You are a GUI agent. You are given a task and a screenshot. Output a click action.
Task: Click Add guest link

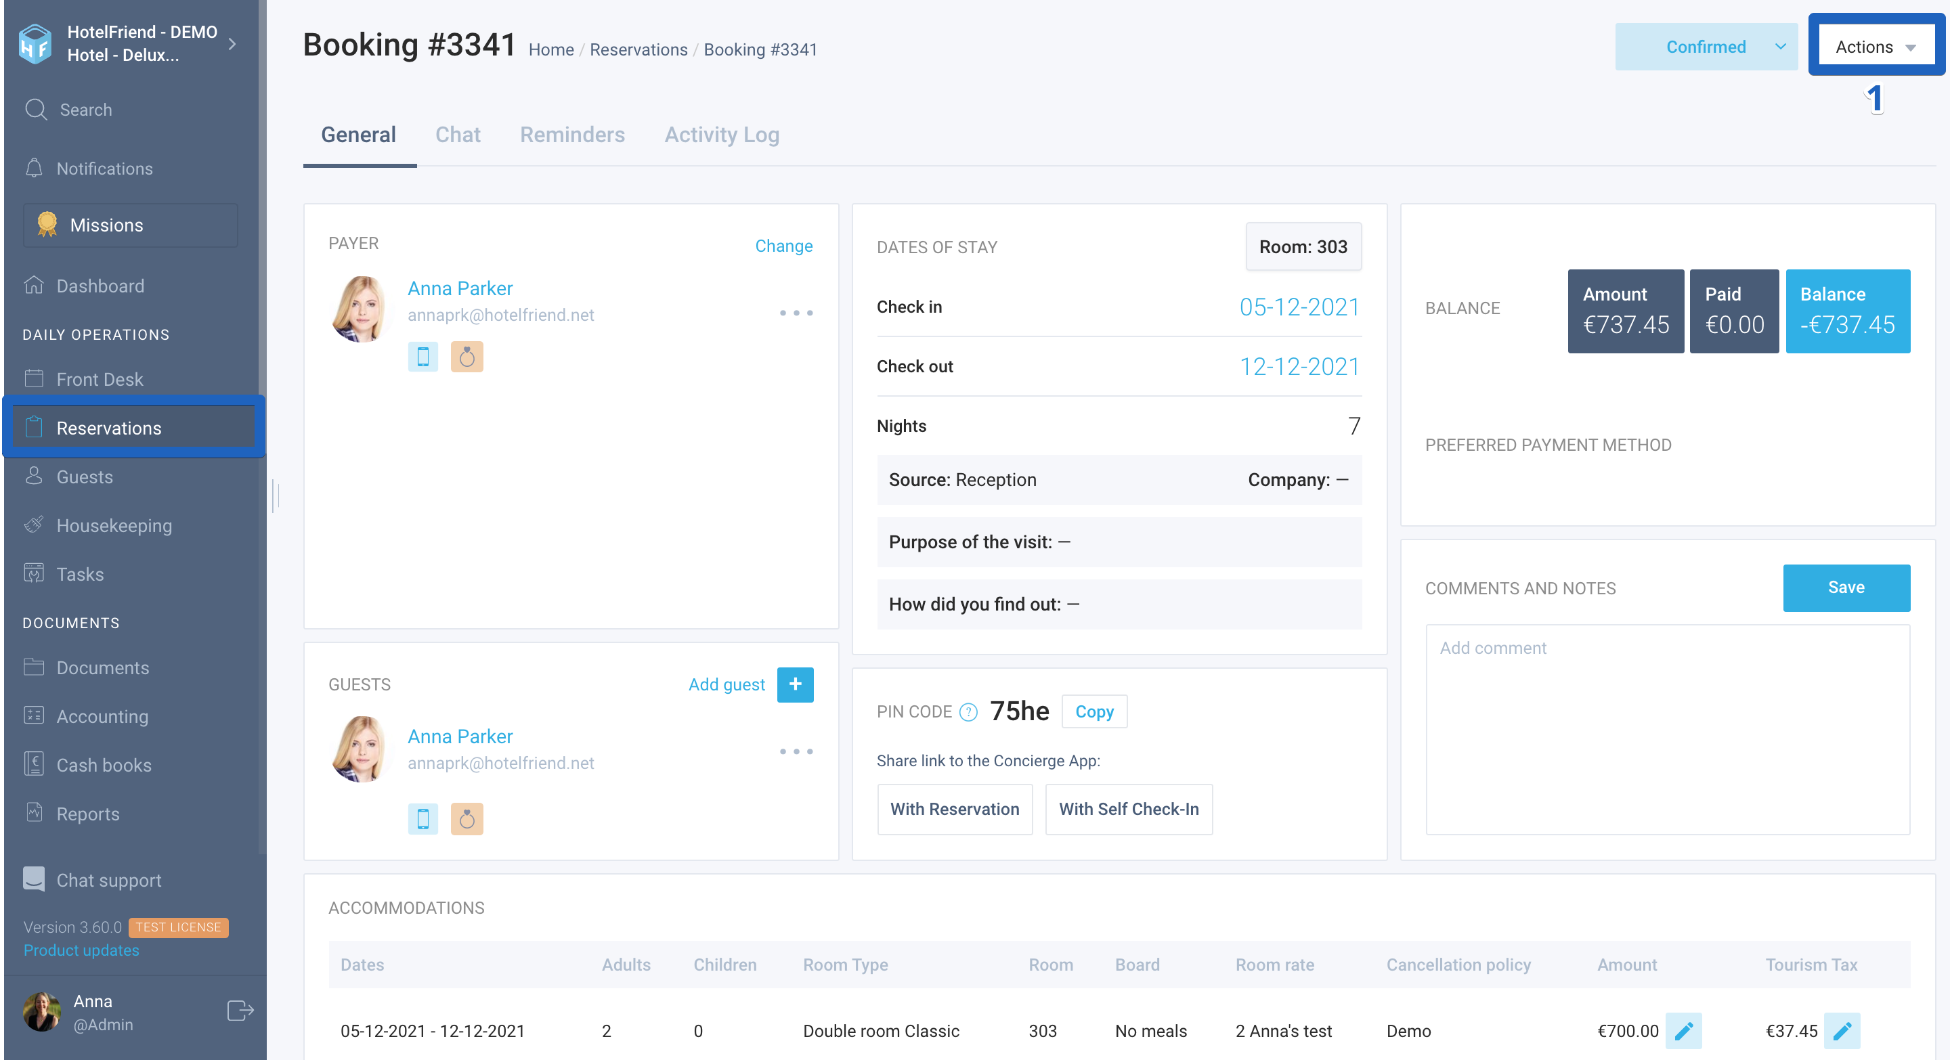(x=727, y=684)
